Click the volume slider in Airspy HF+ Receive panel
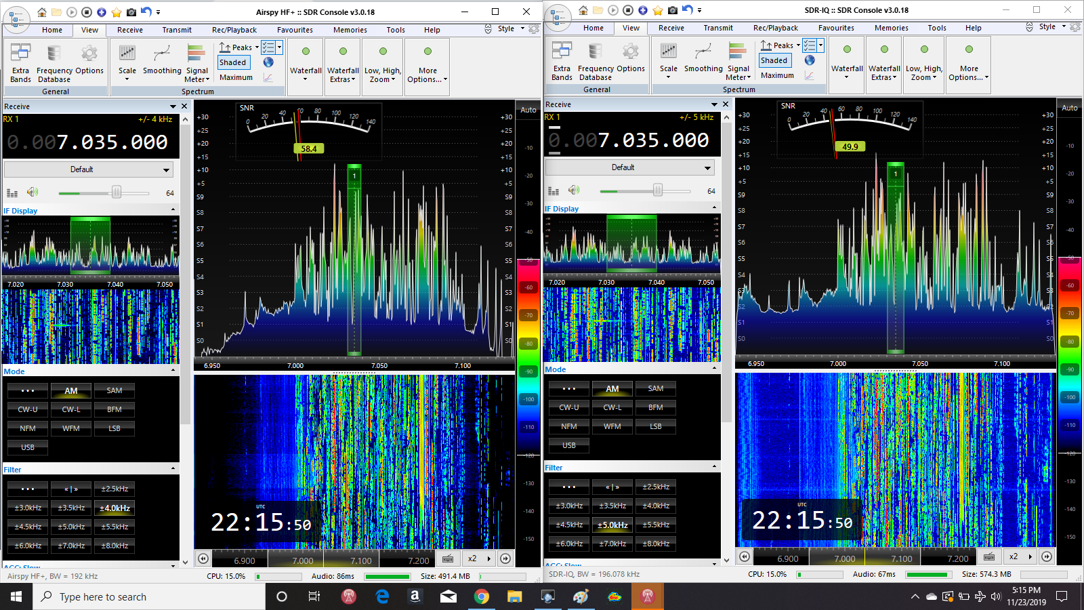This screenshot has height=610, width=1084. (117, 192)
